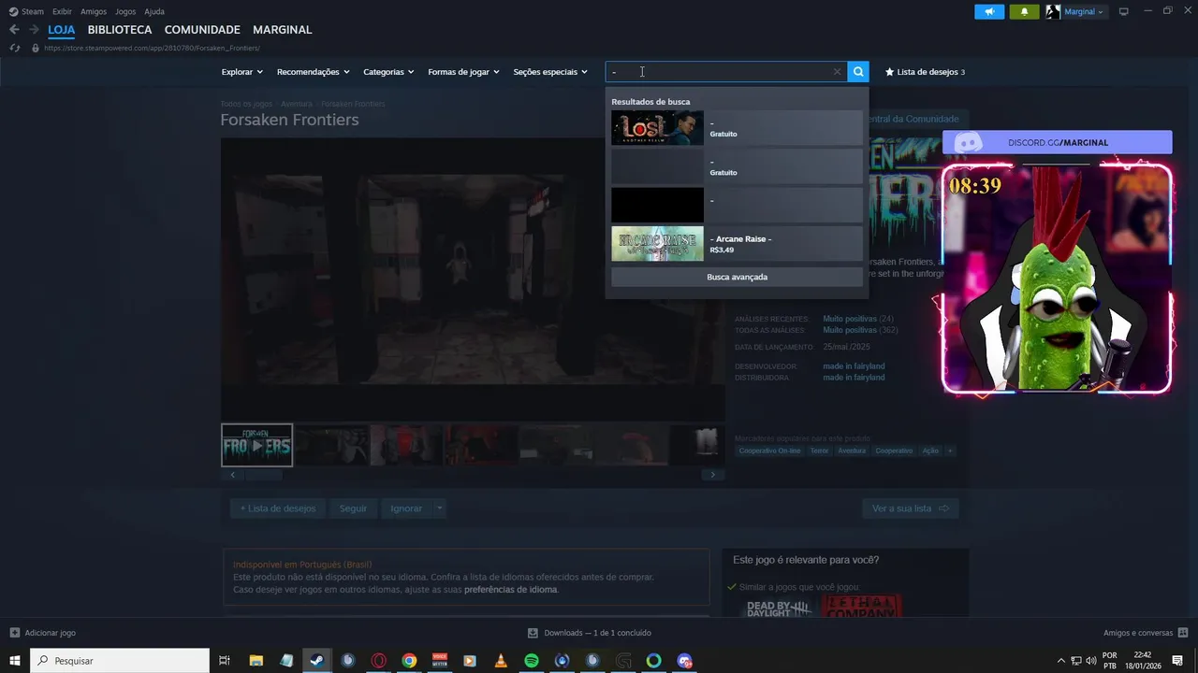Click the Seguir button
Image resolution: width=1198 pixels, height=673 pixels.
coord(353,508)
